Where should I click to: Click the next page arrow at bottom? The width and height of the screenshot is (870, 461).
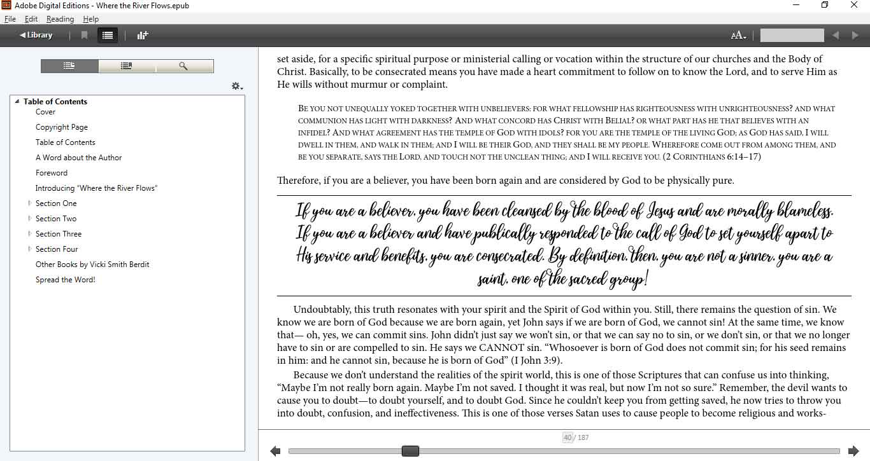coord(853,451)
